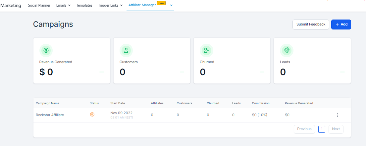Open the Affiliate Manager chevron dropdown
This screenshot has width=366, height=146.
[x=171, y=5]
